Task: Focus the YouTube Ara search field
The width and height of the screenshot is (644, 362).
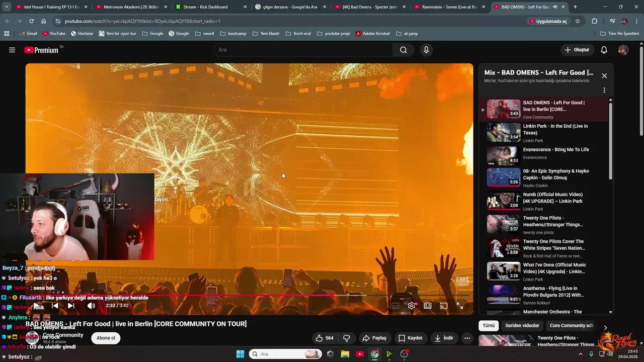Action: [303, 50]
